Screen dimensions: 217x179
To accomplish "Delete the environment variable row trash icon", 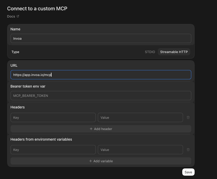I will [188, 150].
